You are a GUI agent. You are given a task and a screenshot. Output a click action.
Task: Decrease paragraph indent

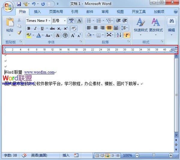pyautogui.click(x=118, y=20)
